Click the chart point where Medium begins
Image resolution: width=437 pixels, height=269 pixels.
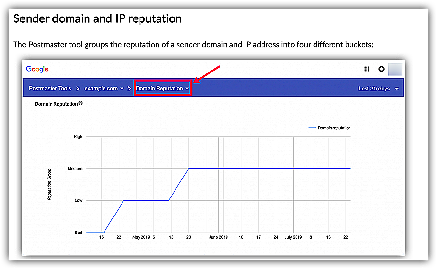coord(189,169)
